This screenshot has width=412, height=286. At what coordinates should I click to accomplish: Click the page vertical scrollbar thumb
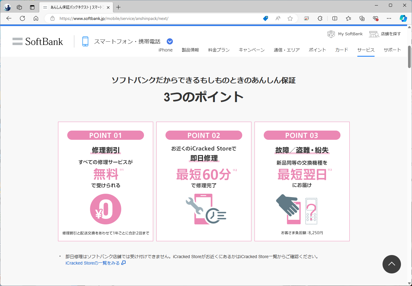409,57
